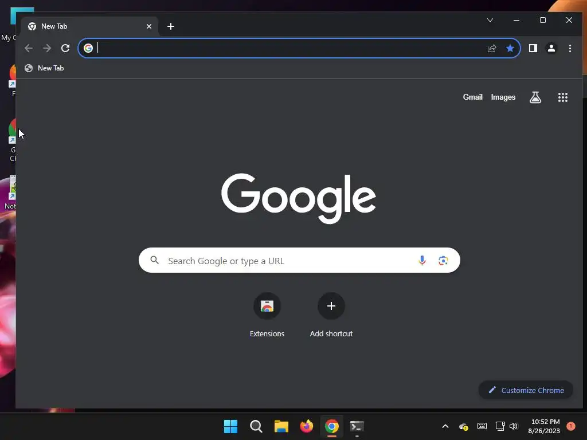
Task: Open the side panel icon
Action: 533,48
